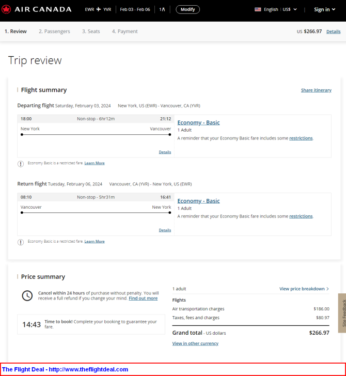Image resolution: width=346 pixels, height=376 pixels.
Task: Click the Air Canada maple leaf logo
Action: [x=6, y=9]
